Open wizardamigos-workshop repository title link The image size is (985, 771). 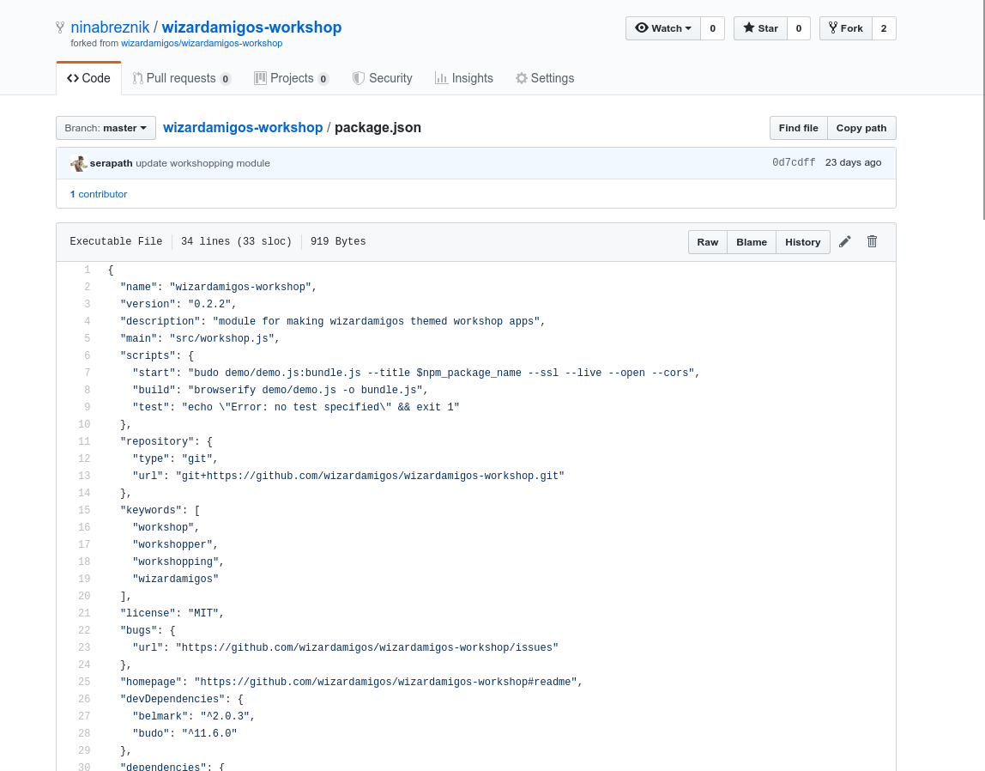252,27
